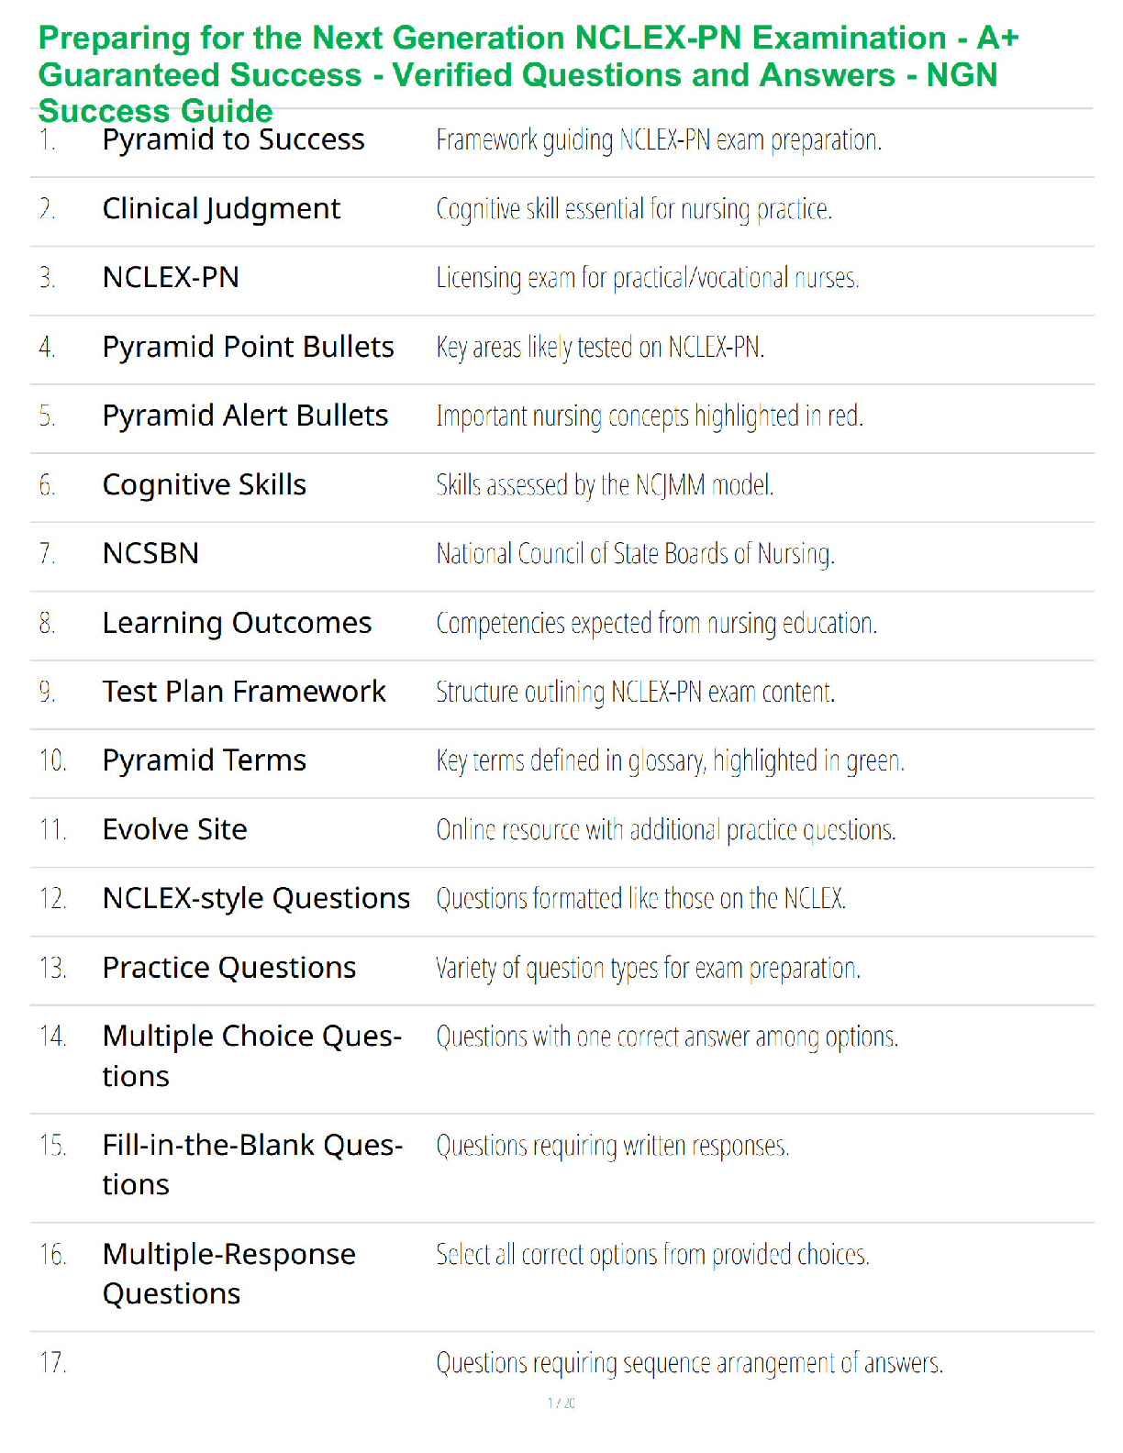Select the 'NCSBN' term
The height and width of the screenshot is (1453, 1123).
pyautogui.click(x=150, y=553)
